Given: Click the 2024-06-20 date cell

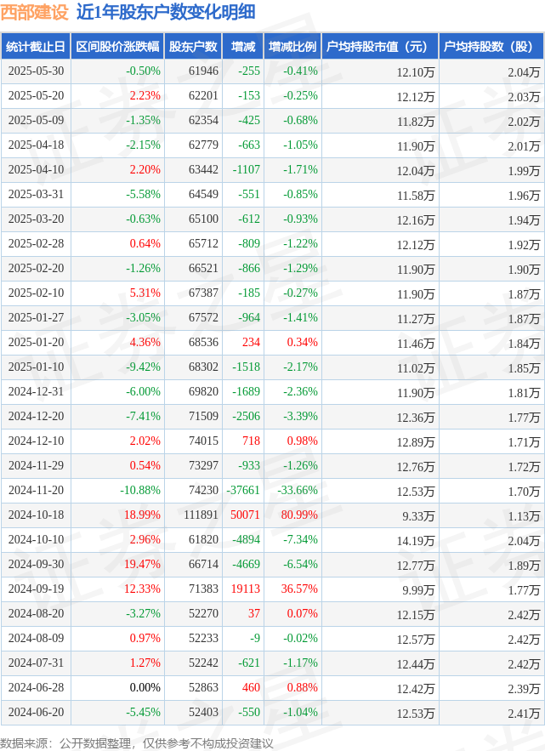Looking at the screenshot, I should [x=36, y=713].
